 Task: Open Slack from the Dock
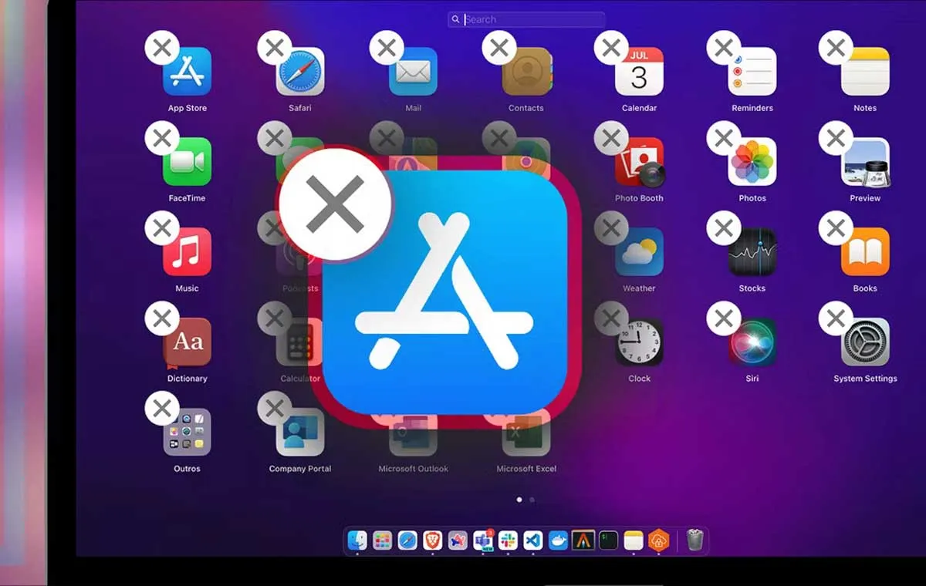508,541
